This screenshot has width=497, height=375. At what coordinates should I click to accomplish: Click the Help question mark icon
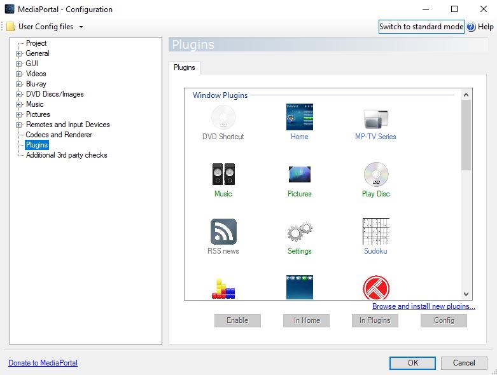[471, 27]
